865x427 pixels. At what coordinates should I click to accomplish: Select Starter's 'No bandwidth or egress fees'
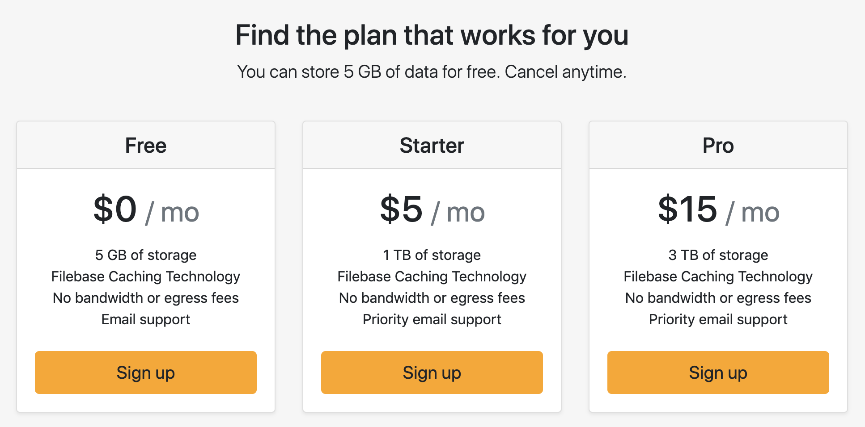coord(432,298)
